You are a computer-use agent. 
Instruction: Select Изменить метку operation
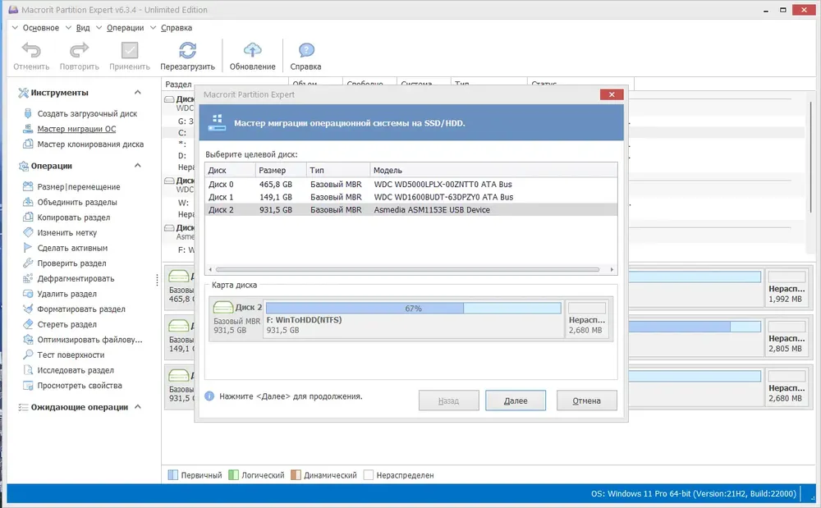coord(67,232)
